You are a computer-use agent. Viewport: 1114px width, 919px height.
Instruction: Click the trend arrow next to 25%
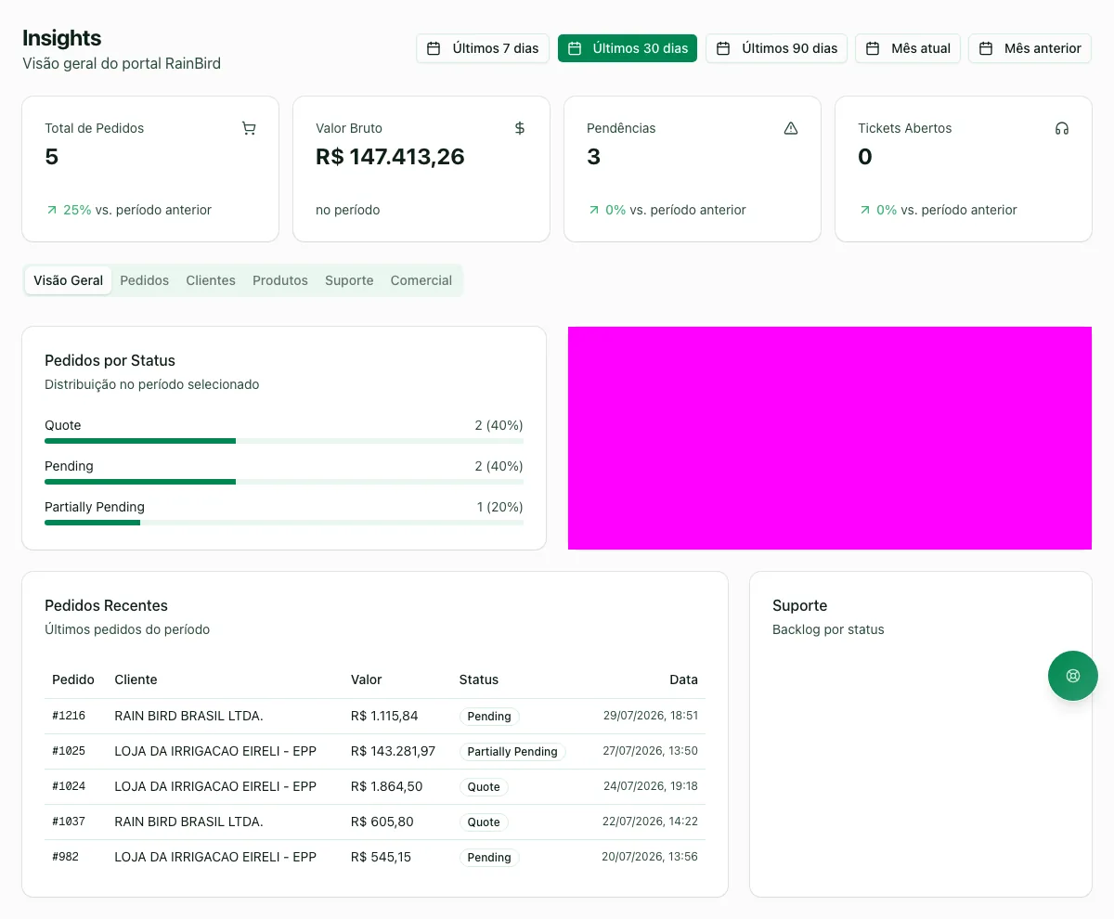coord(52,210)
